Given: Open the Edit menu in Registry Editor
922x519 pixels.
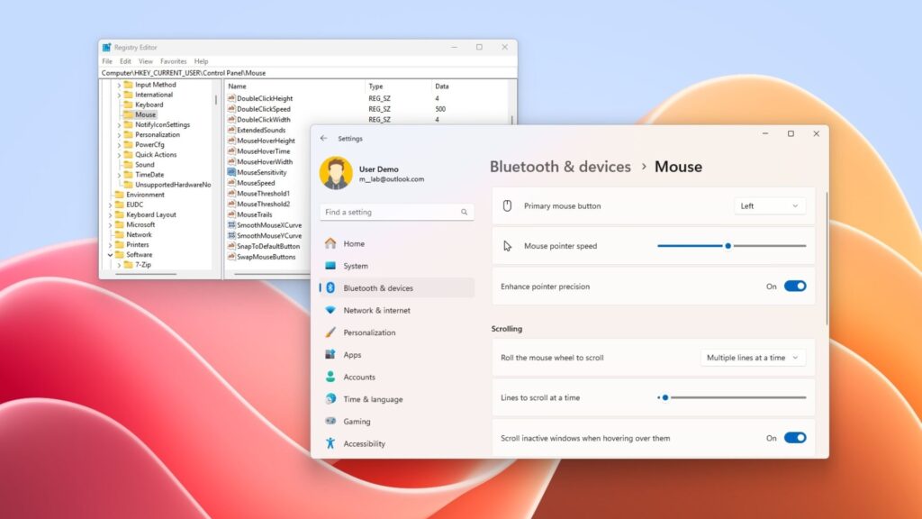Looking at the screenshot, I should [x=125, y=61].
